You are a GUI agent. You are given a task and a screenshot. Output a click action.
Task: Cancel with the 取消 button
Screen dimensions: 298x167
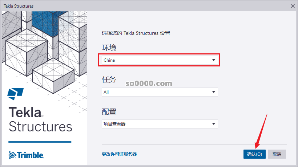pyautogui.click(x=277, y=154)
